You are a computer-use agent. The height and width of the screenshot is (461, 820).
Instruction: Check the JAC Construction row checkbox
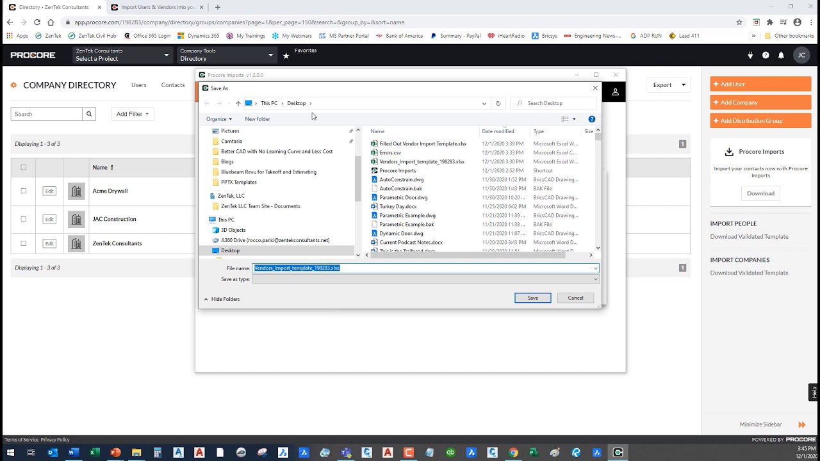tap(24, 219)
